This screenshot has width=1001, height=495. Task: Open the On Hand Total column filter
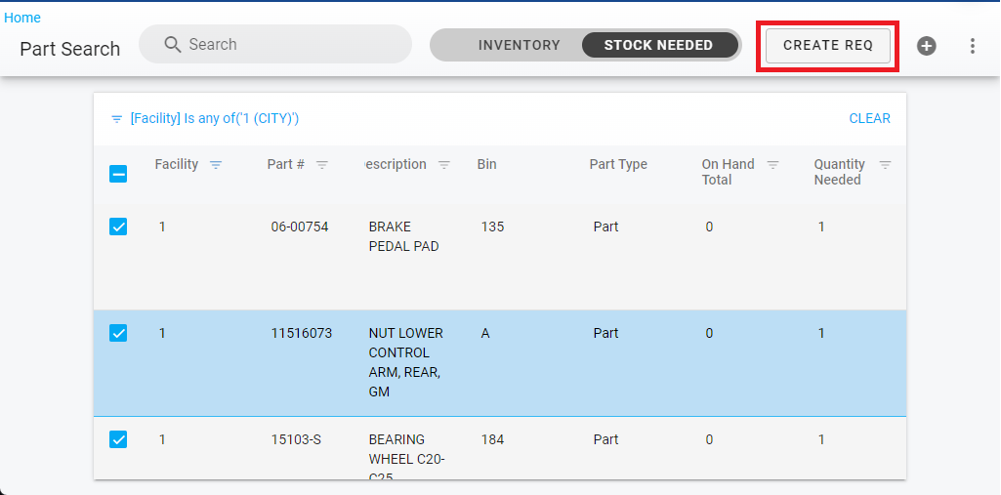click(x=772, y=165)
